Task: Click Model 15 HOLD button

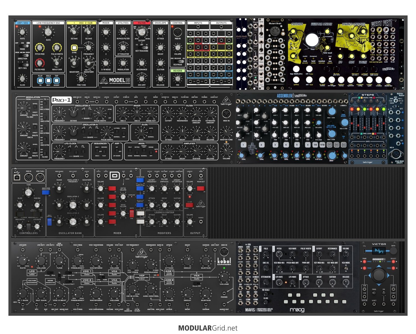Action: (48, 81)
